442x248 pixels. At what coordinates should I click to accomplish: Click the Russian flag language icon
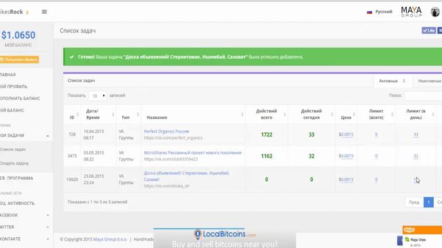point(369,12)
